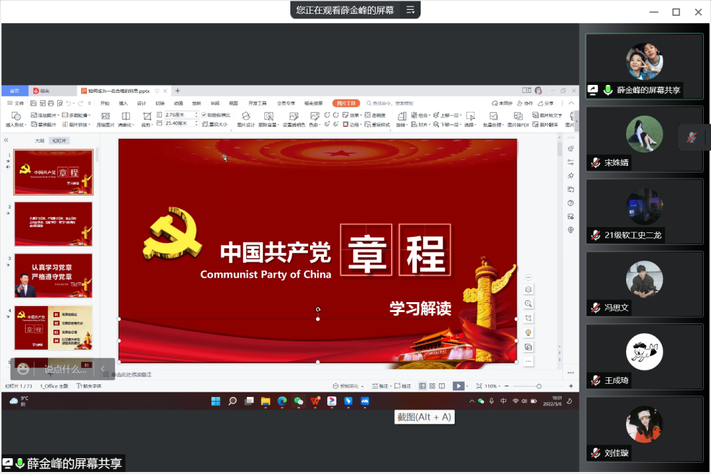Open File Explorer from the taskbar
The image size is (711, 474).
click(x=265, y=401)
